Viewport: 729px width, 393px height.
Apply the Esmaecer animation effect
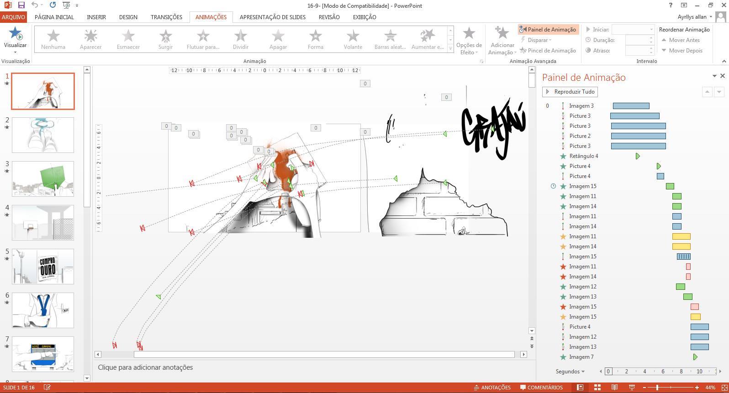[x=128, y=39]
